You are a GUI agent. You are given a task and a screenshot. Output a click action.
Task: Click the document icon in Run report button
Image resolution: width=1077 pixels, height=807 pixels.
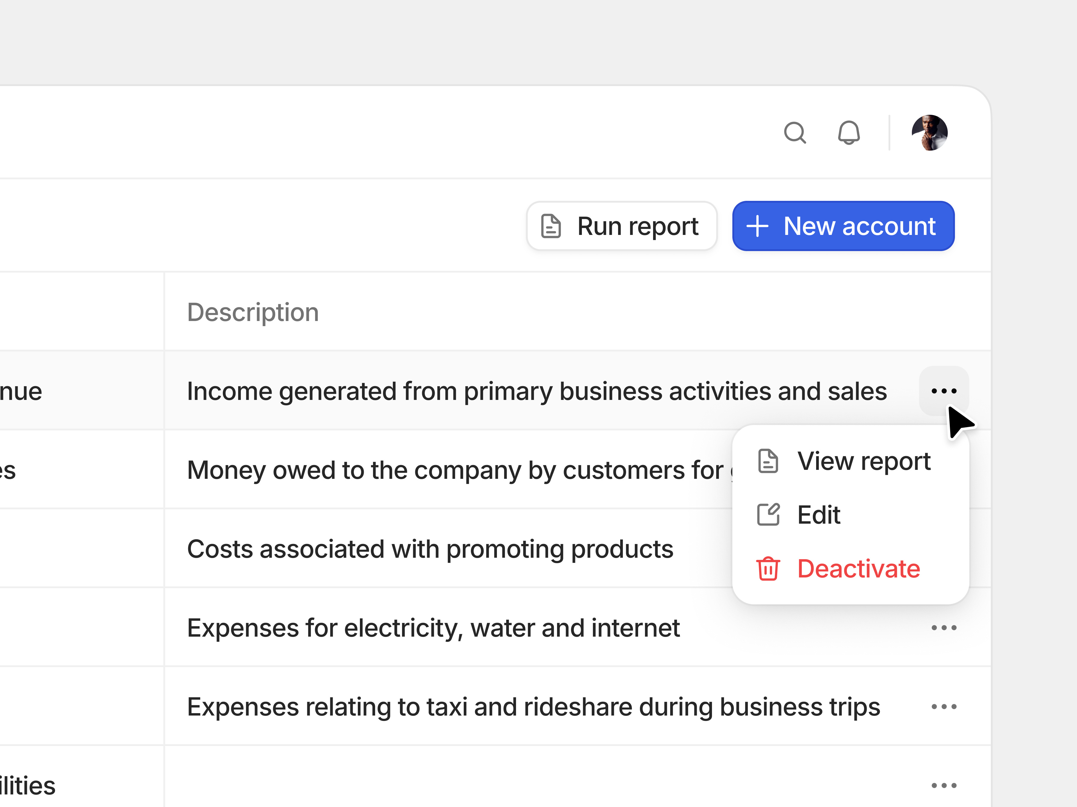click(x=551, y=226)
